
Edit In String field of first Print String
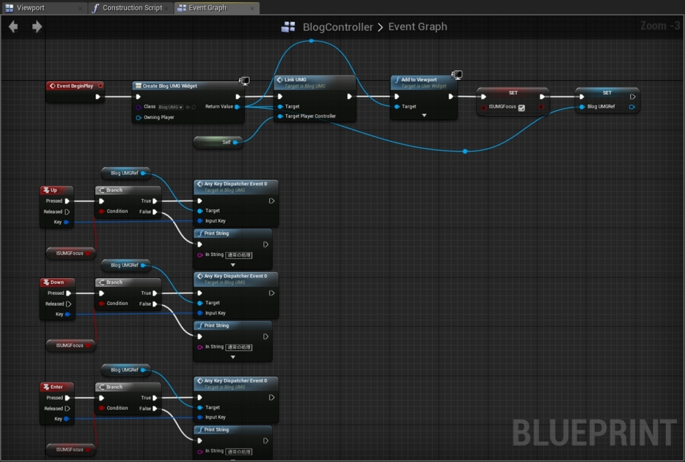(x=239, y=255)
